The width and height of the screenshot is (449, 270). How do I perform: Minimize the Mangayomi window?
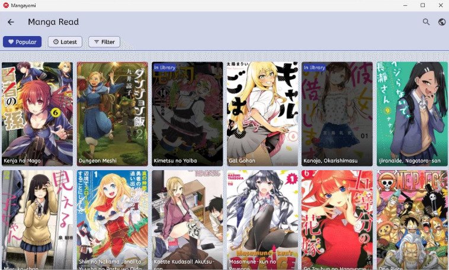click(405, 5)
